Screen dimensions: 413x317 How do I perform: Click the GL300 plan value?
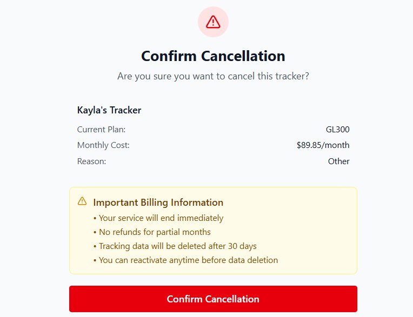point(338,130)
